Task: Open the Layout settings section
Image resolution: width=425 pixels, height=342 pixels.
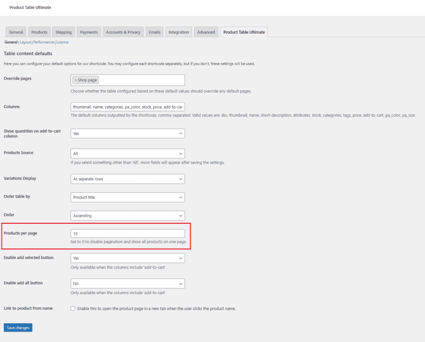Action: pos(25,42)
